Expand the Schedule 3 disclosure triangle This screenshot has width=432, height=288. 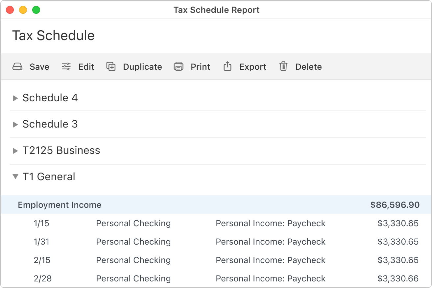point(15,124)
